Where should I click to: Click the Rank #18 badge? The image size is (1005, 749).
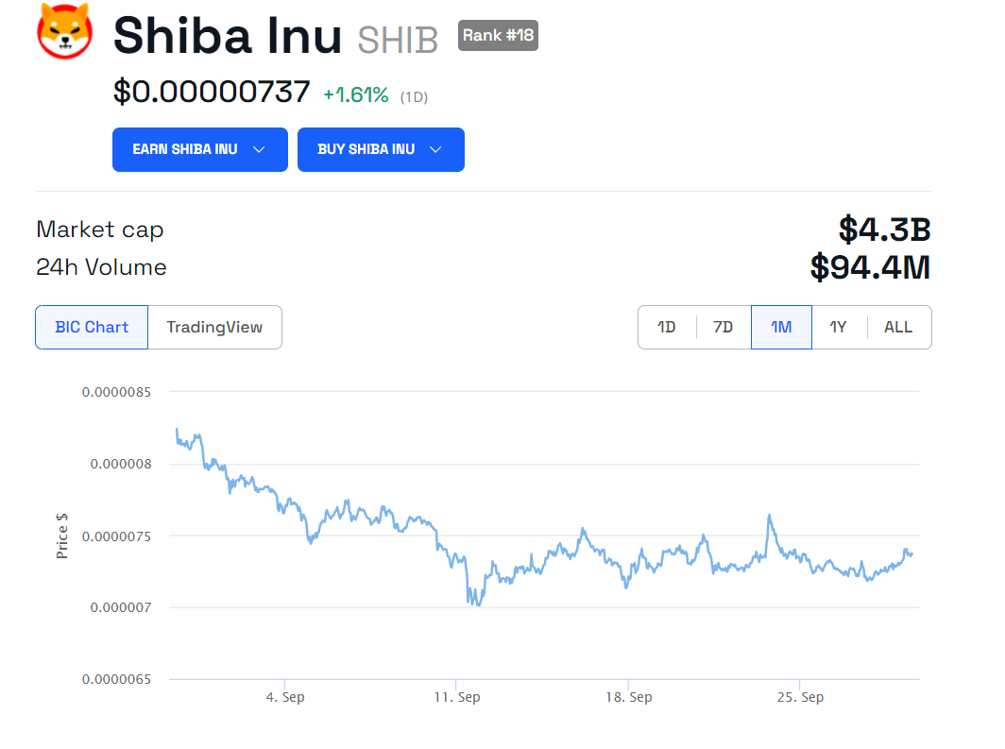coord(498,36)
